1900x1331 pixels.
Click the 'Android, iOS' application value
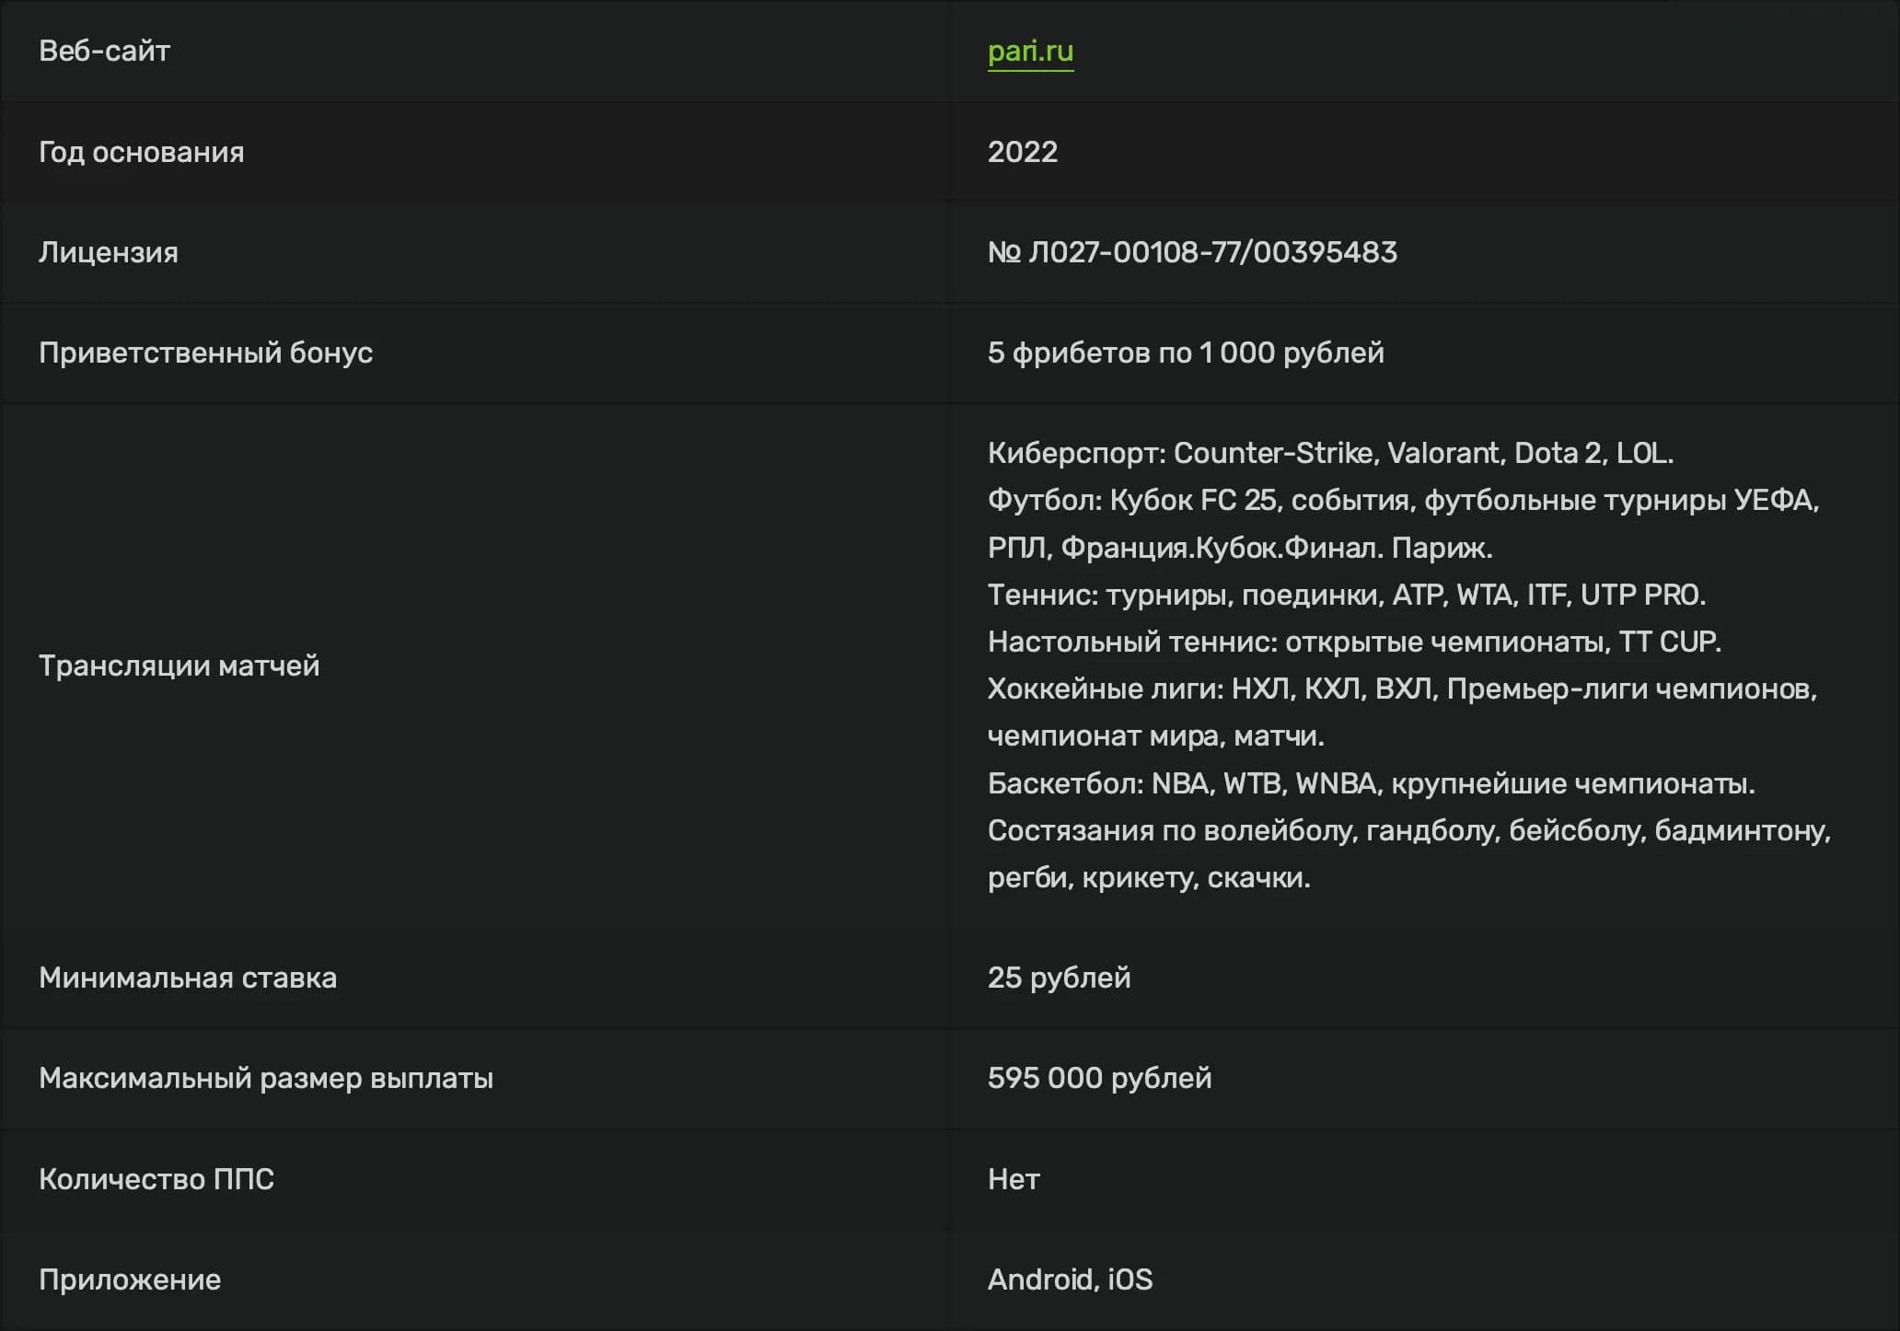(1071, 1279)
